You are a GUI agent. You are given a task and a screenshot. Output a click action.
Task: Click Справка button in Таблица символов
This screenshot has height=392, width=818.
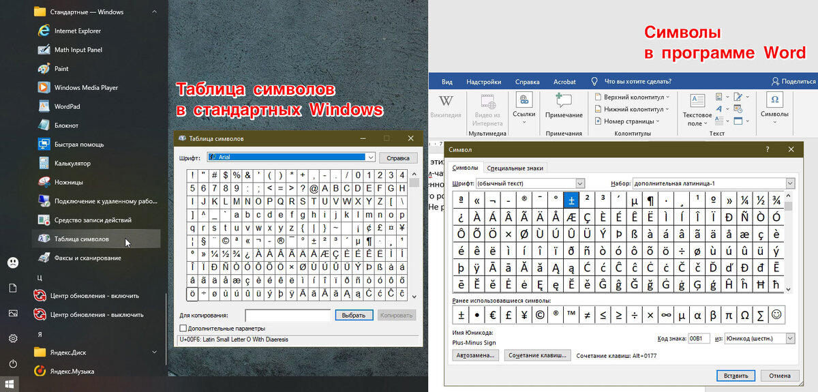click(398, 157)
